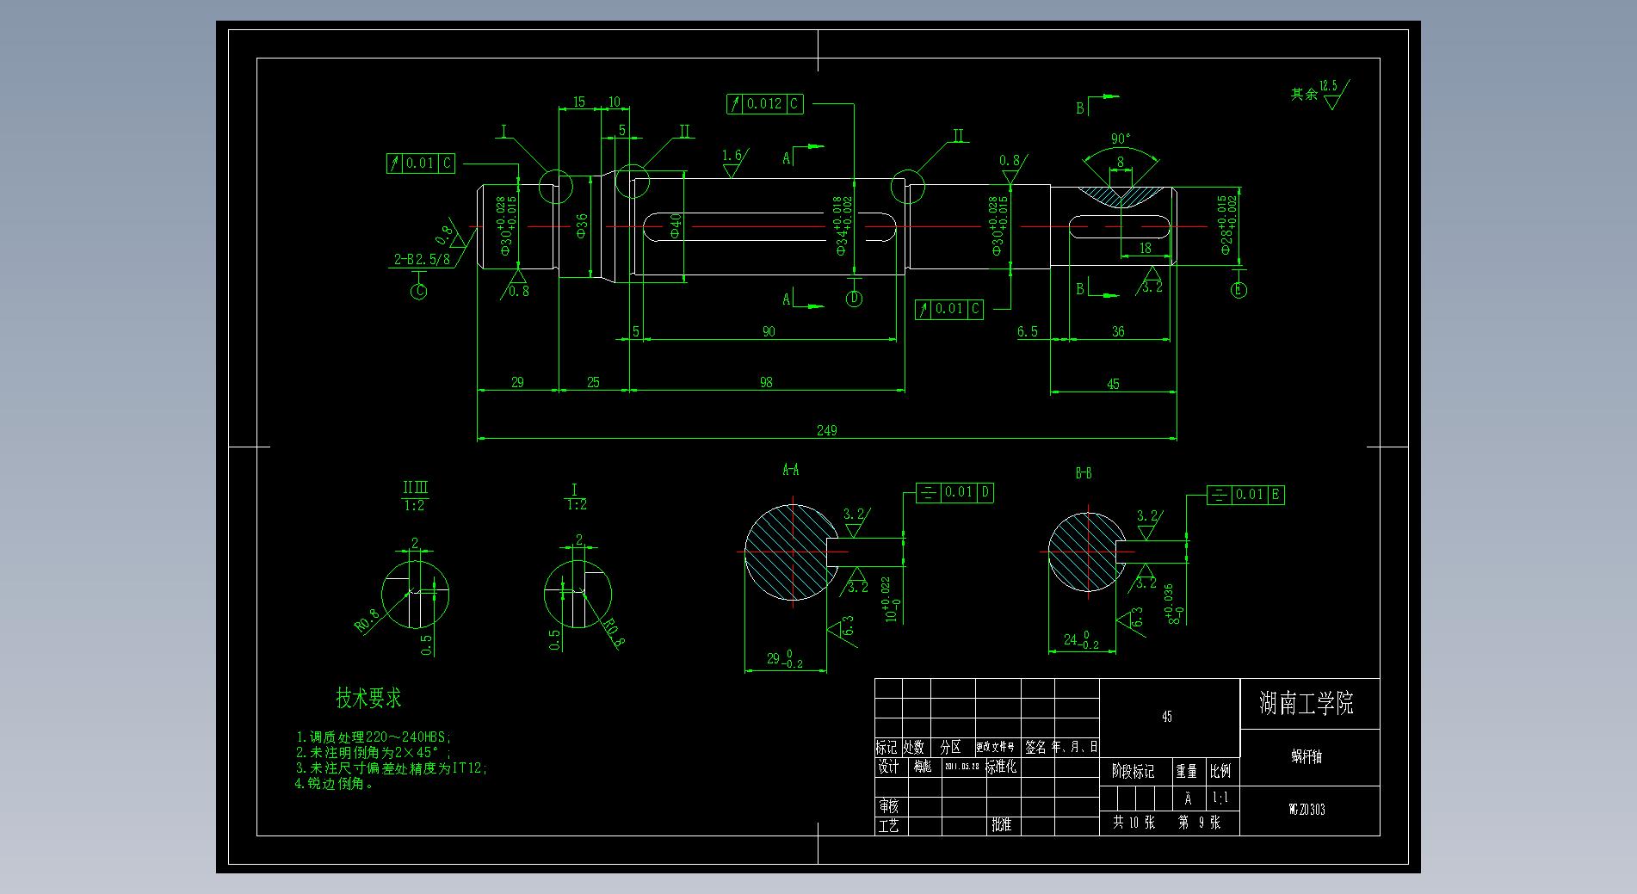
Task: Select the "其余 12.5" roughness note
Action: (1319, 93)
